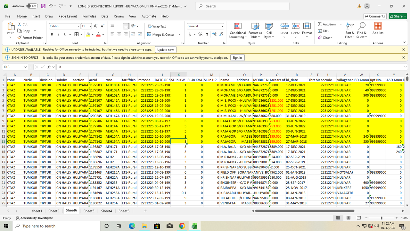The height and width of the screenshot is (231, 410).
Task: Click the zoom slider in status bar
Action: pos(381,218)
